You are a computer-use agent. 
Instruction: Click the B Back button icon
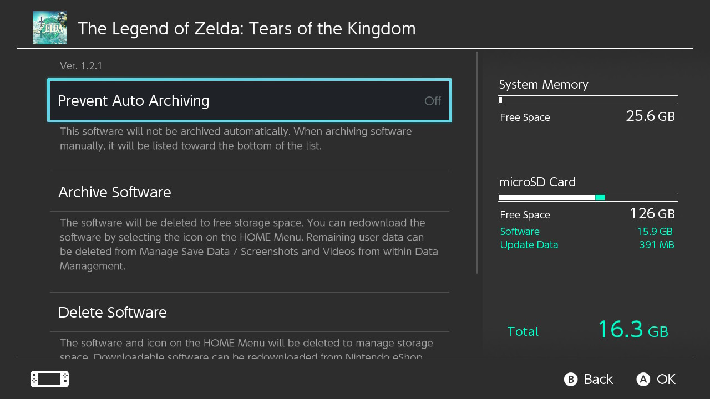coord(570,379)
